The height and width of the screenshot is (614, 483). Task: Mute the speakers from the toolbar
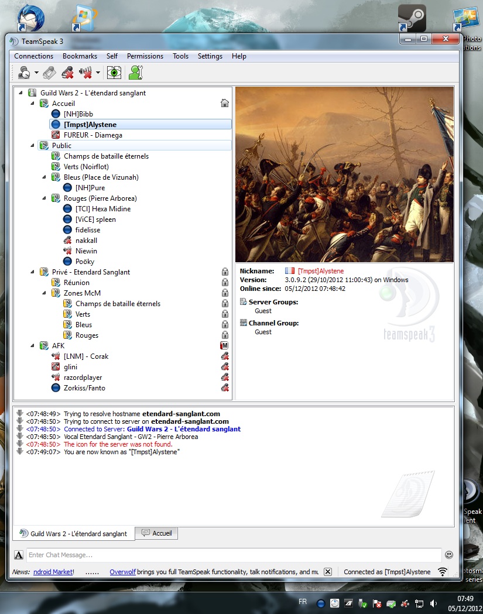pyautogui.click(x=85, y=73)
